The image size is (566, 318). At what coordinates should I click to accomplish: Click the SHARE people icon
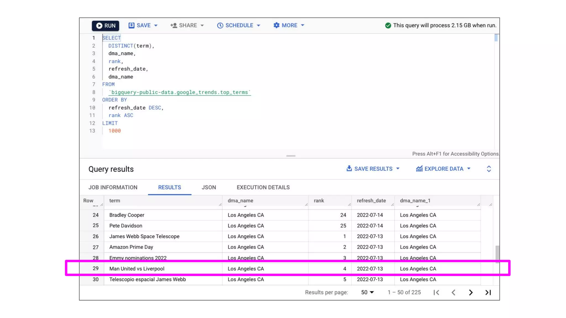(x=174, y=25)
